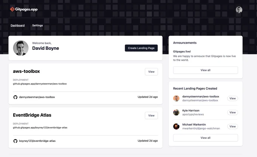The width and height of the screenshot is (257, 157).
Task: Click the Gitpages live! announcement title
Action: (x=182, y=51)
